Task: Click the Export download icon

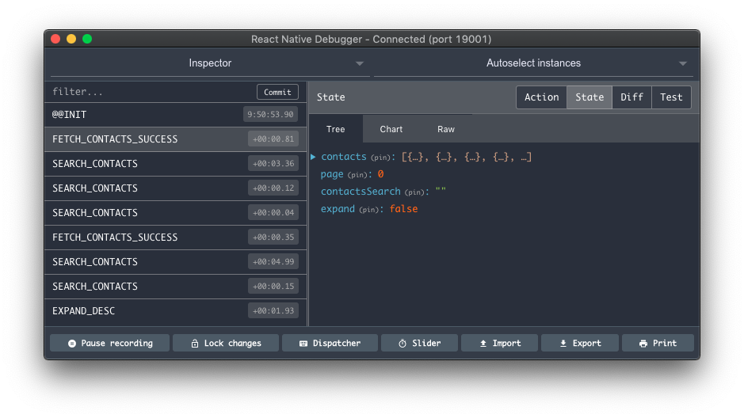Action: point(563,344)
